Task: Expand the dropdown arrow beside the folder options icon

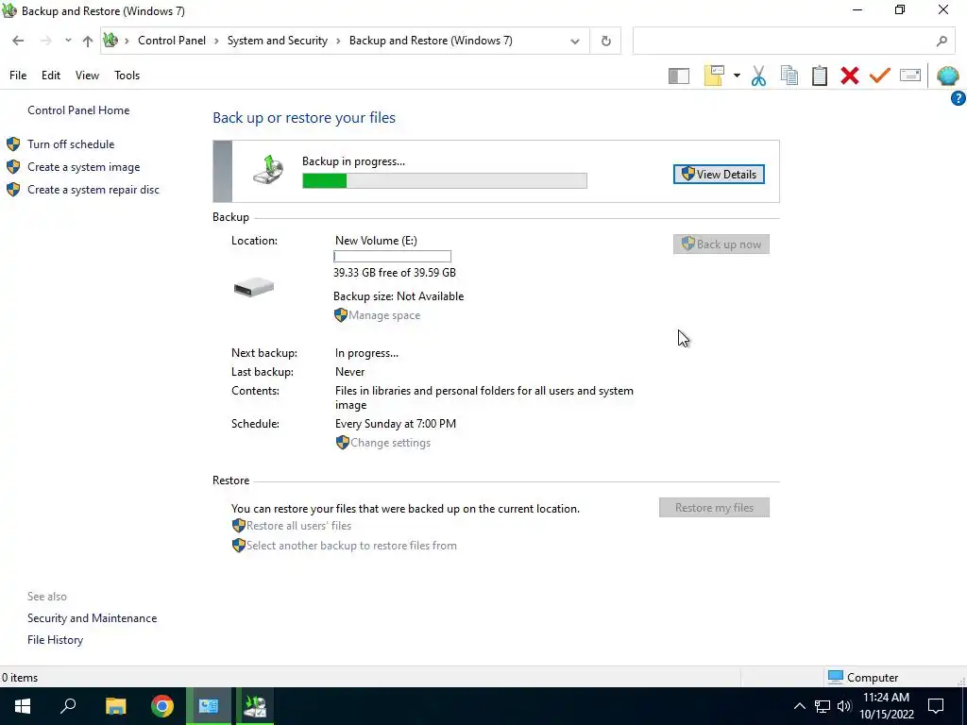Action: coord(737,76)
